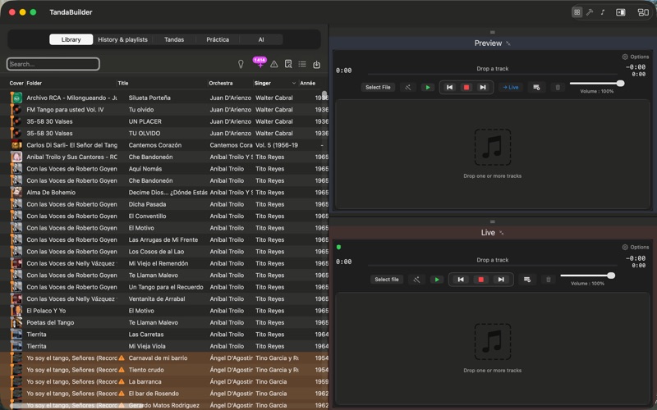This screenshot has width=657, height=410.
Task: Select the UN PLACER track row
Action: coord(164,121)
